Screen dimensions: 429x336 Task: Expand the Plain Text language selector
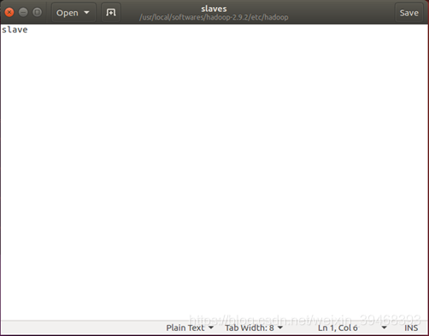click(x=190, y=327)
